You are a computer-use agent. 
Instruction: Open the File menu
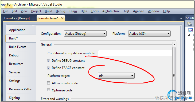[x=6, y=11]
